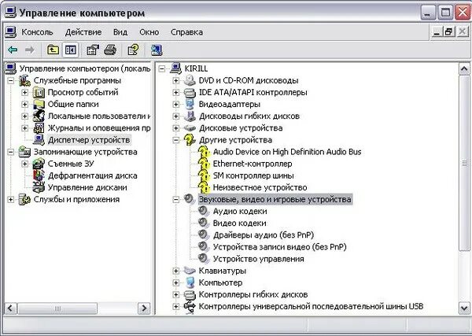
Task: Select Драйверы аудио (без PnP)
Action: coord(264,234)
